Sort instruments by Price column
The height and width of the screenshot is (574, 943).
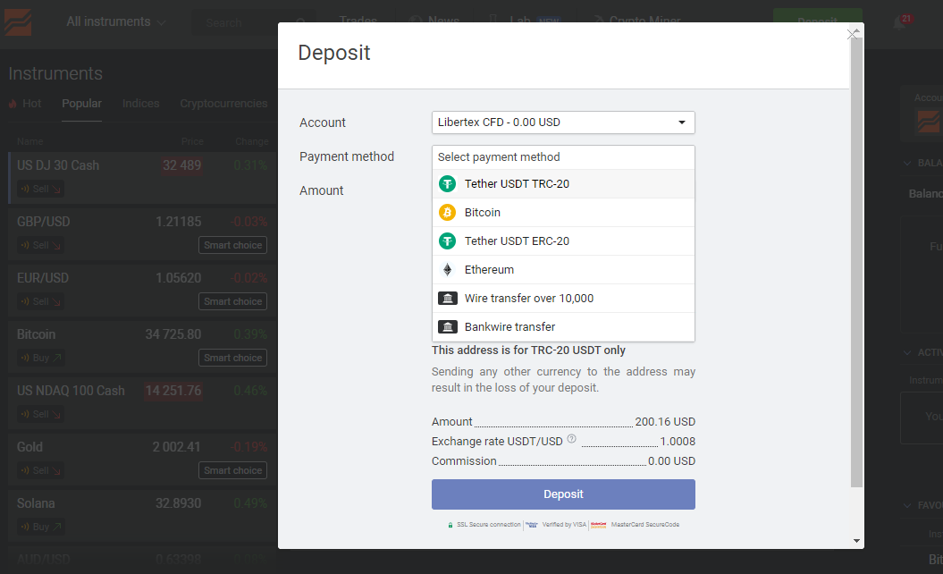pos(192,142)
